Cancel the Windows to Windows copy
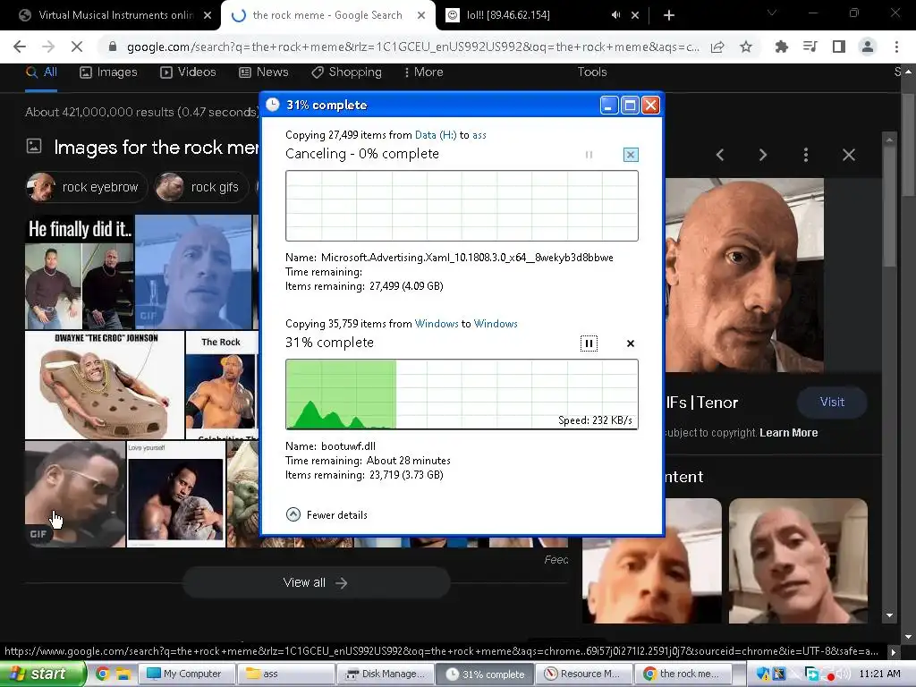 631,343
